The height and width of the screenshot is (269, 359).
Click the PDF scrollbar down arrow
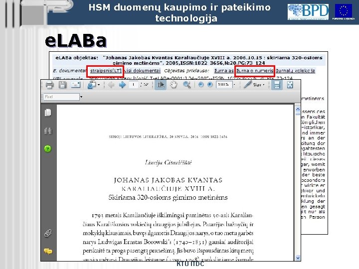[298, 258]
